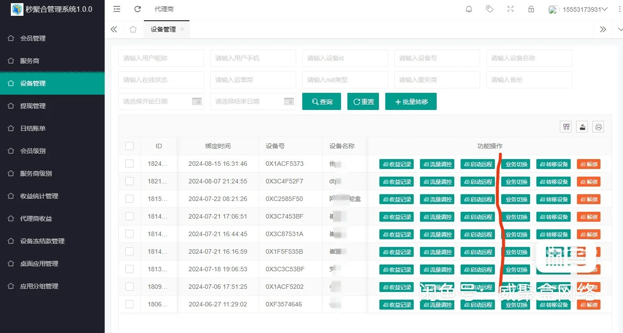
Task: Click 启动远程 for device 0XC2585F50
Action: pyautogui.click(x=478, y=199)
